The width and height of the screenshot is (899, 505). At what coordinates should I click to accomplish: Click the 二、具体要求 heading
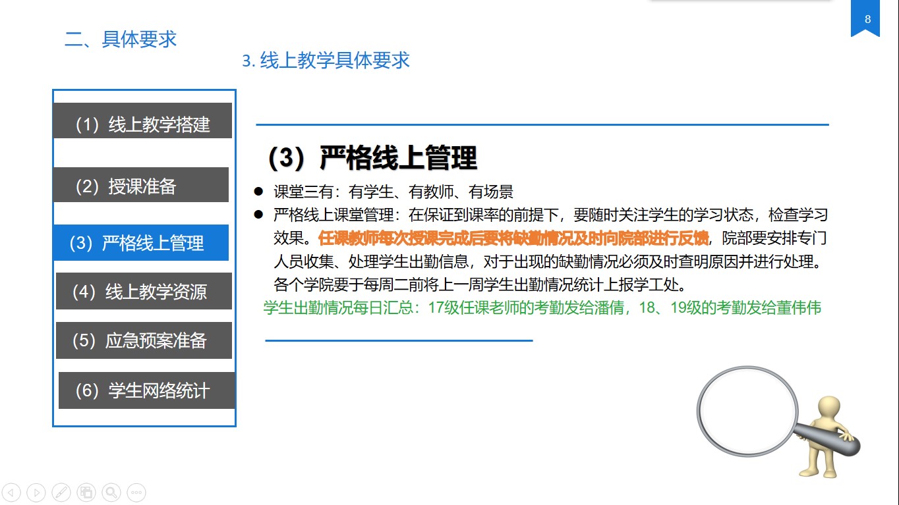(121, 40)
